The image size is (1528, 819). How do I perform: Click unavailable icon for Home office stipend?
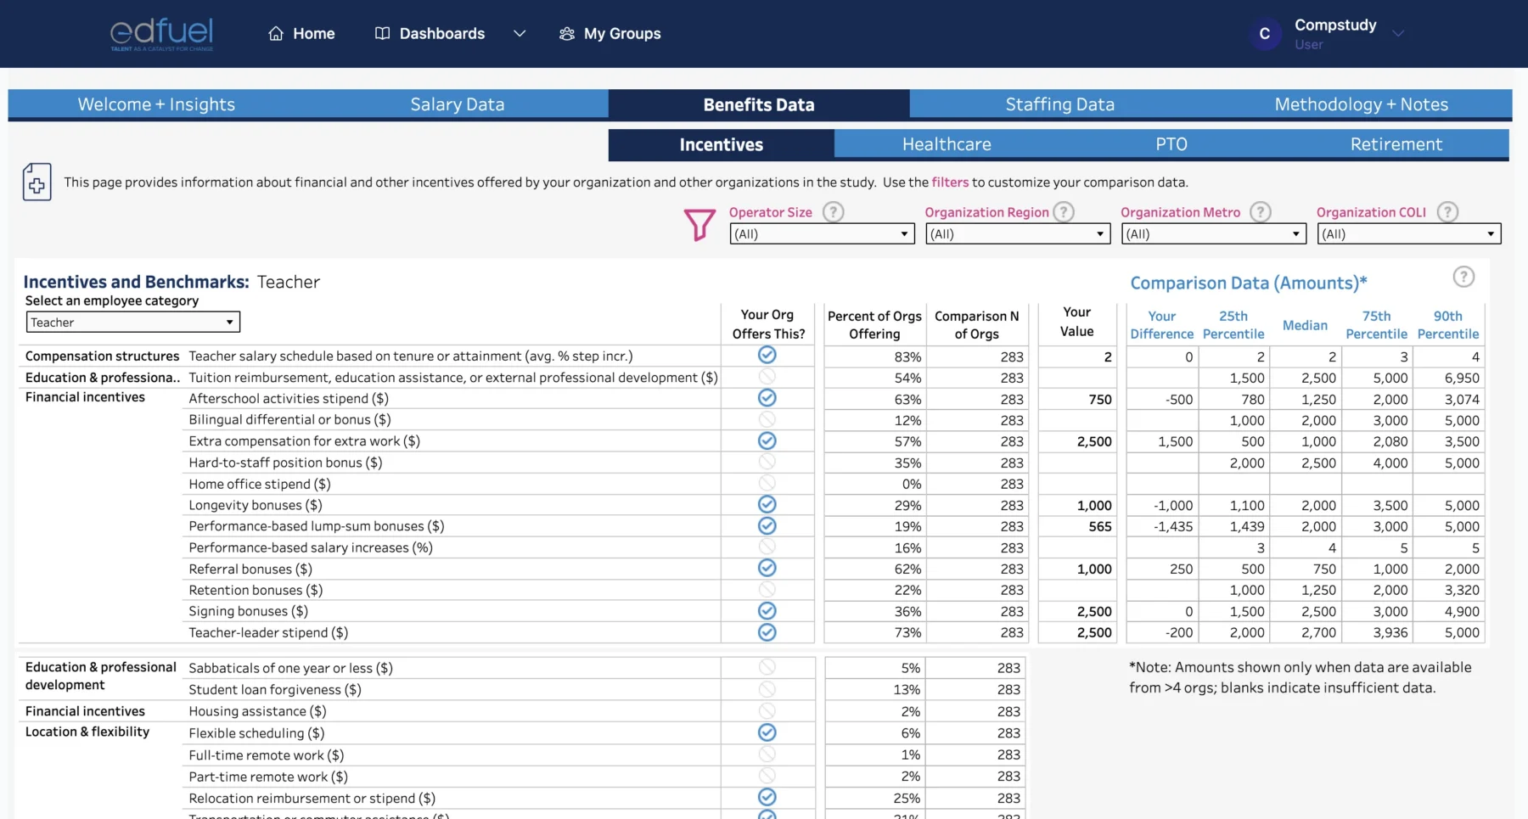tap(767, 483)
